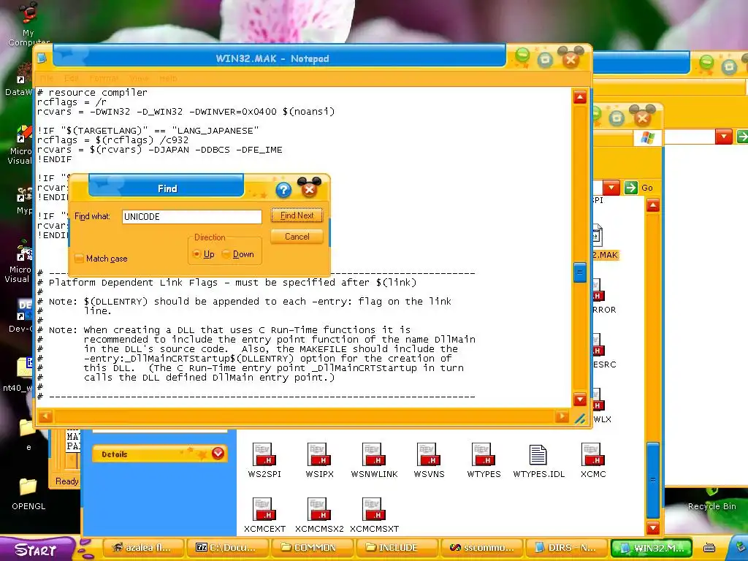
Task: Click the Notepad horizontal scroll-left arrow
Action: tap(45, 416)
